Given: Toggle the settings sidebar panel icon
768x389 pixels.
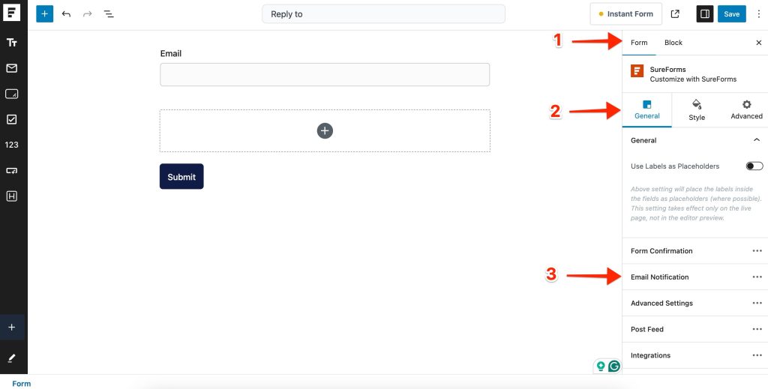Looking at the screenshot, I should (x=704, y=13).
